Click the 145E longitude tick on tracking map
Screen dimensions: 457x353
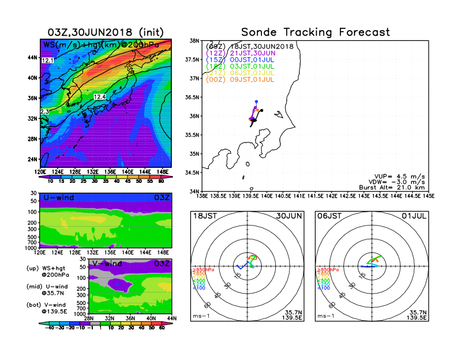(x=429, y=196)
